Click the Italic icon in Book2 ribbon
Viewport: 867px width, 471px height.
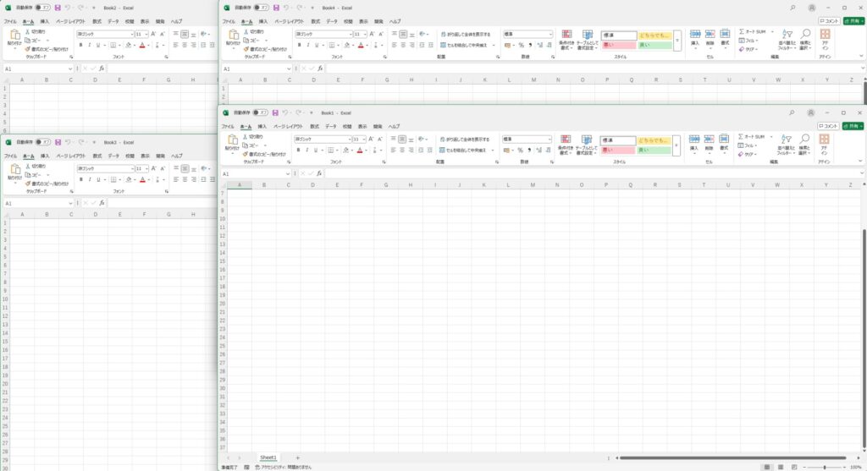tap(89, 45)
